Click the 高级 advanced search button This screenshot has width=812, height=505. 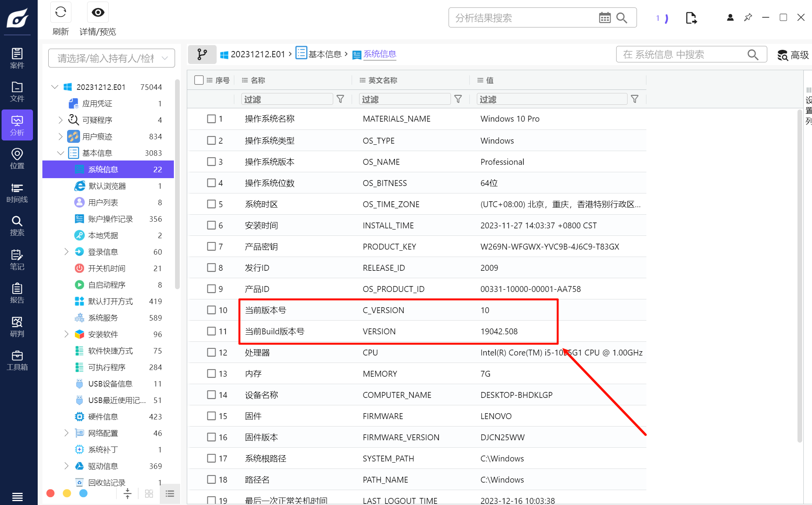click(x=793, y=55)
